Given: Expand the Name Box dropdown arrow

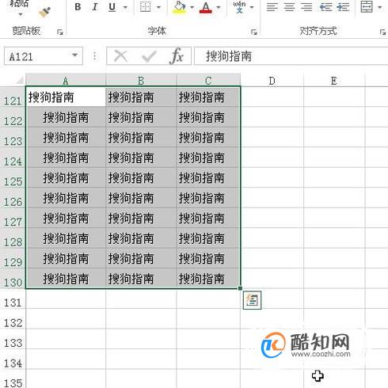Looking at the screenshot, I should click(x=75, y=55).
